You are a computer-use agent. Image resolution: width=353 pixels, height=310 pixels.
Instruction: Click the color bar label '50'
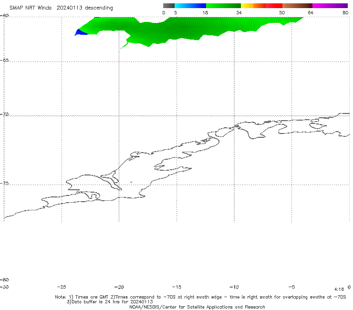point(282,13)
